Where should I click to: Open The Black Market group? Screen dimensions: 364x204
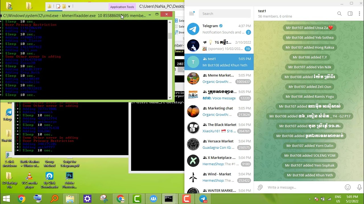[x=219, y=128]
